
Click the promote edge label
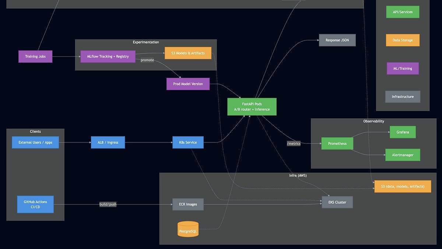pyautogui.click(x=147, y=60)
